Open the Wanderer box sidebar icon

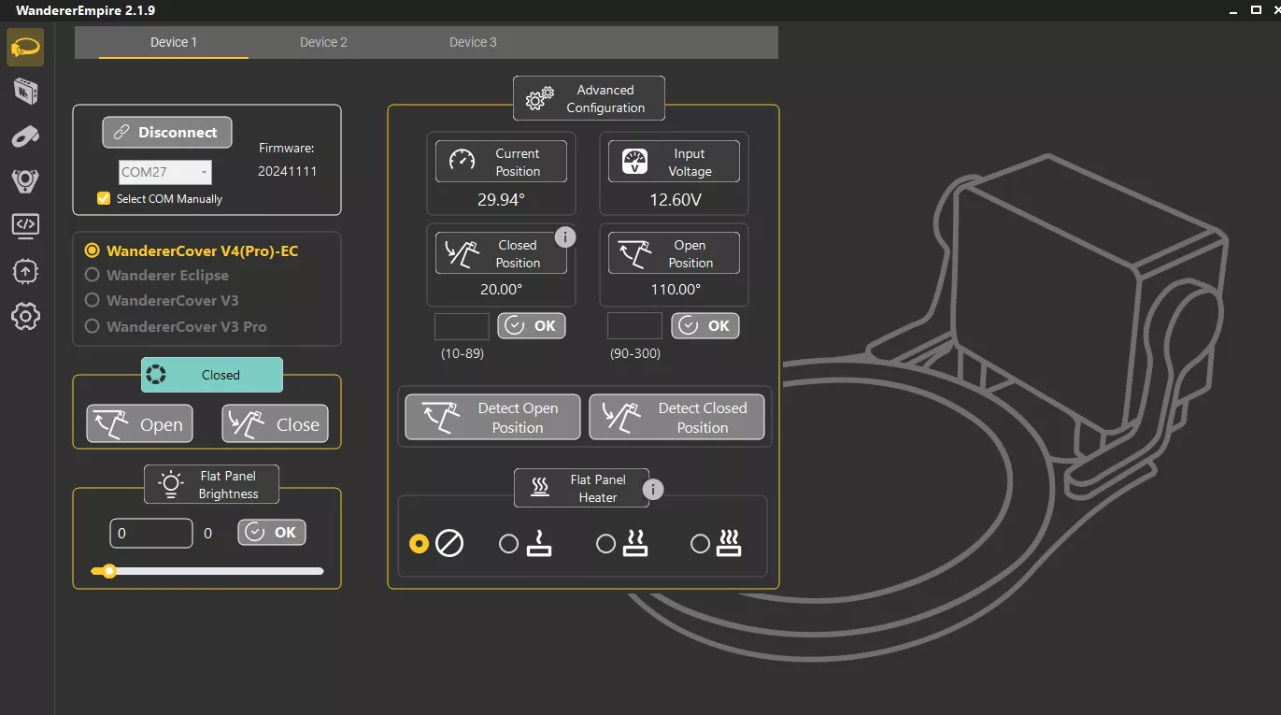(25, 92)
